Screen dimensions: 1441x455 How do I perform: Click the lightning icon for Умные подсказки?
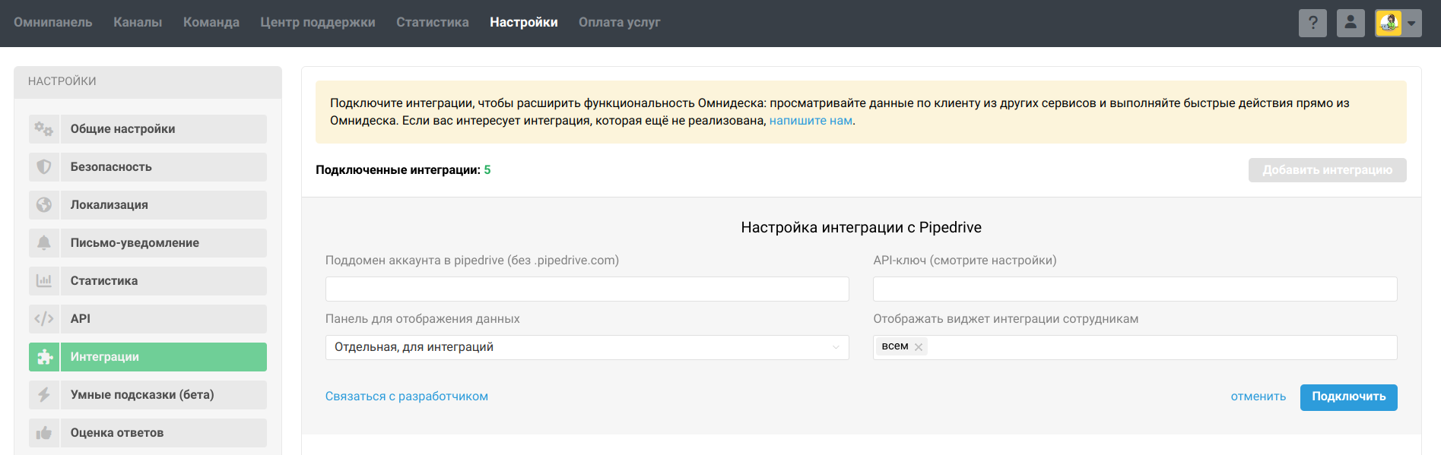[x=44, y=395]
